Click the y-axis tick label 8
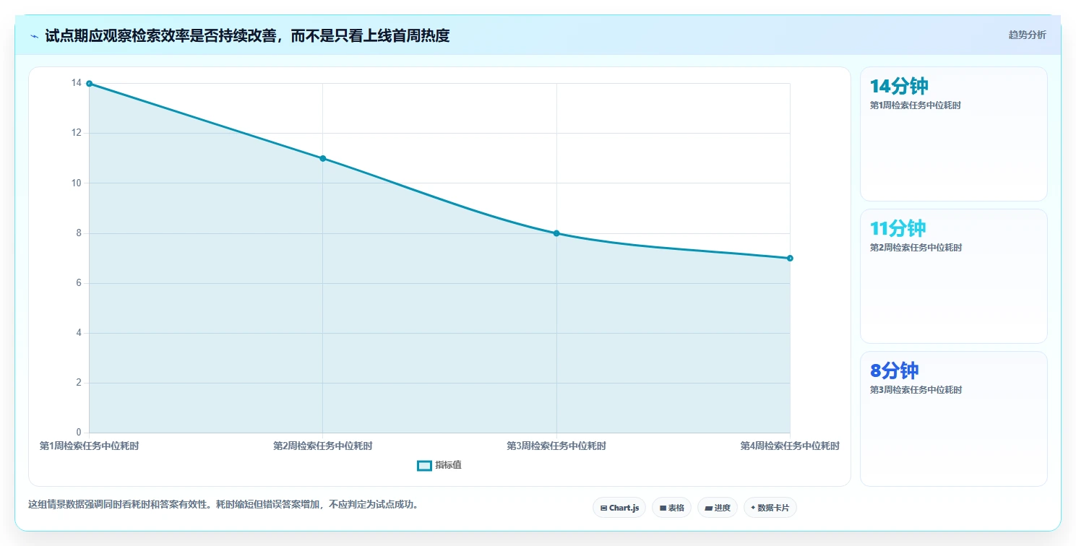The image size is (1076, 546). point(79,233)
